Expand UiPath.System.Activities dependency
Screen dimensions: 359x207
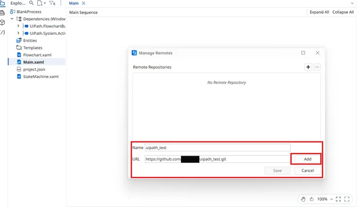tap(18, 33)
